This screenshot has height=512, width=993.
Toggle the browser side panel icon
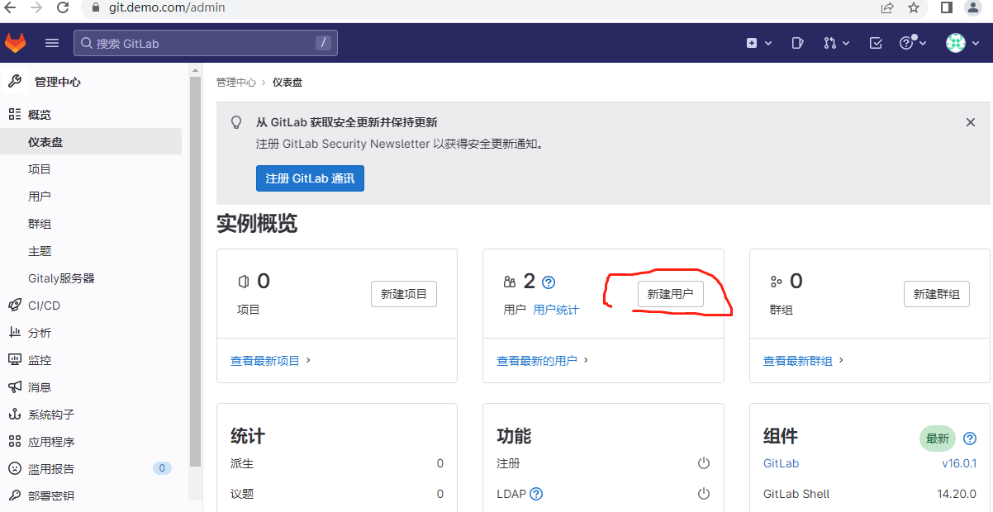pos(947,7)
